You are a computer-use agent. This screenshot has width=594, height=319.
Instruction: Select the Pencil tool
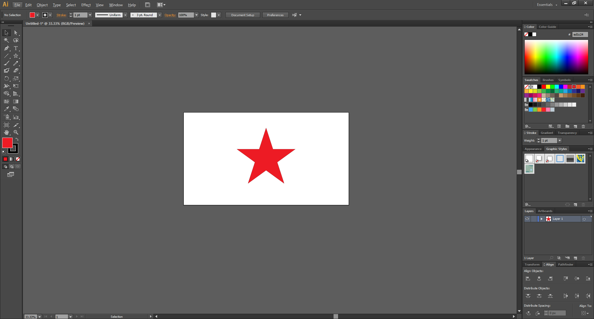click(16, 63)
